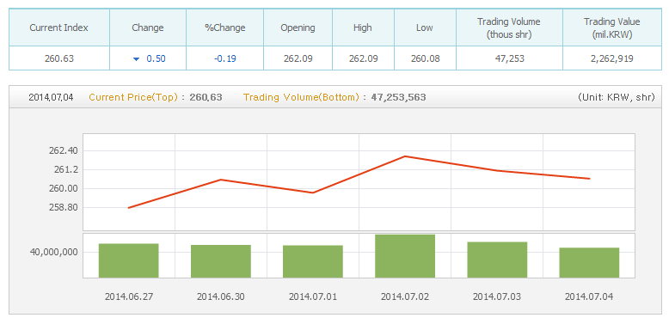Click the volume axis label 40,000,000

click(x=54, y=252)
